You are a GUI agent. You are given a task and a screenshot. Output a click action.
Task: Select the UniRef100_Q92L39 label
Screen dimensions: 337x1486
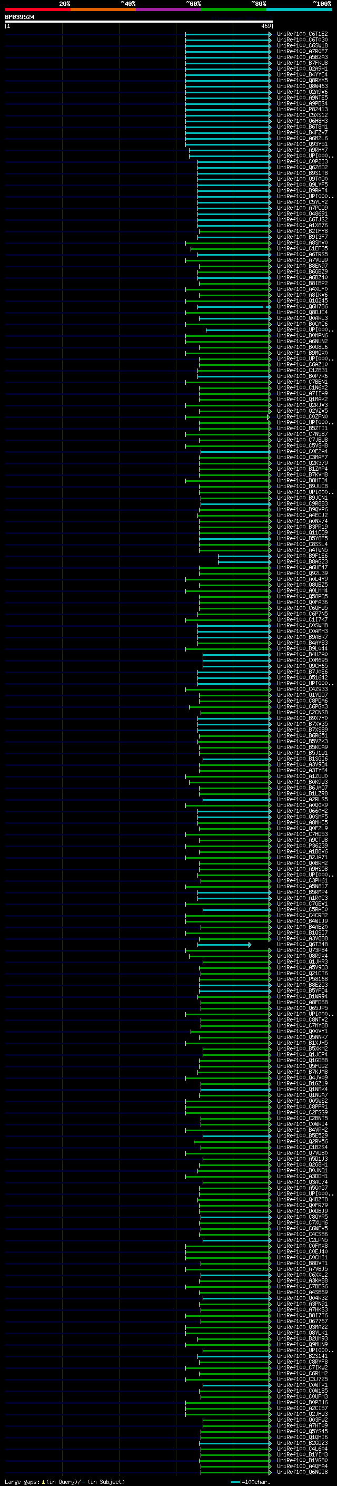302,574
